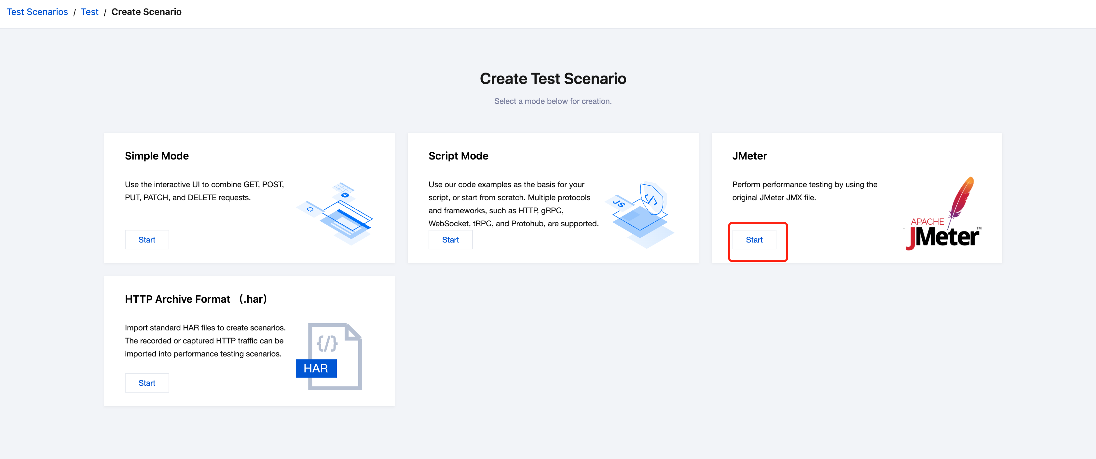Click the HTTP Archive Format (.har) title

pyautogui.click(x=196, y=299)
